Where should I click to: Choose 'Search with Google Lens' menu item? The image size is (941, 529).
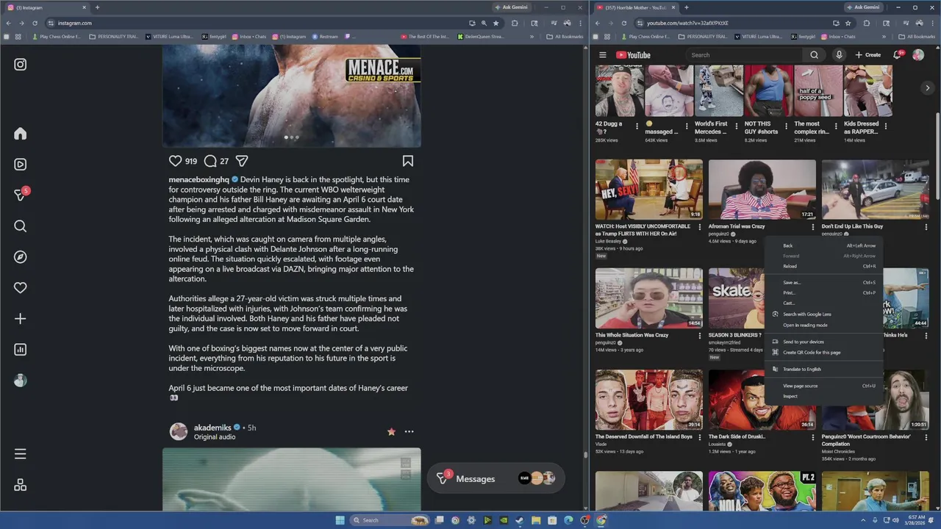(x=823, y=314)
